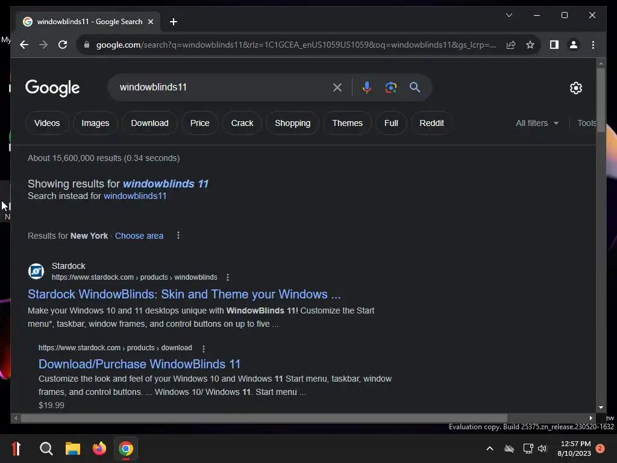This screenshot has width=617, height=463.
Task: Click the Chrome taskbar icon
Action: (126, 449)
